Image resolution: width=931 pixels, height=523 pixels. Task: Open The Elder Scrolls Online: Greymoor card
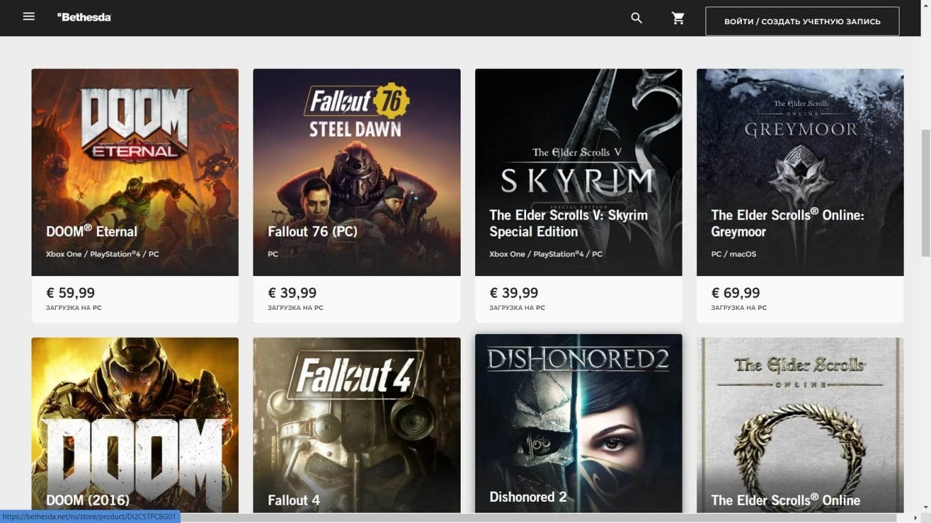pyautogui.click(x=800, y=196)
